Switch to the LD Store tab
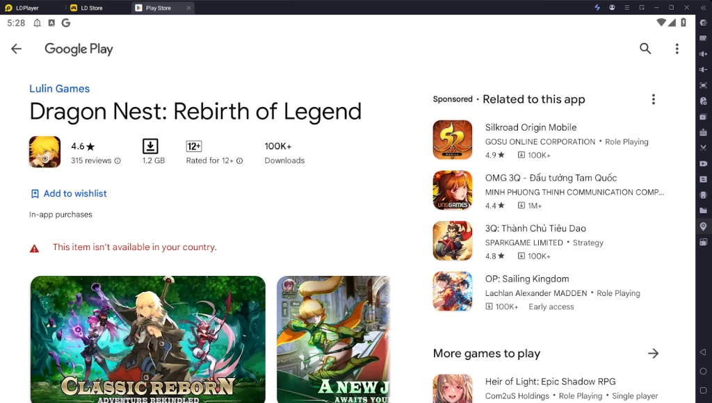This screenshot has width=712, height=403. pyautogui.click(x=86, y=8)
